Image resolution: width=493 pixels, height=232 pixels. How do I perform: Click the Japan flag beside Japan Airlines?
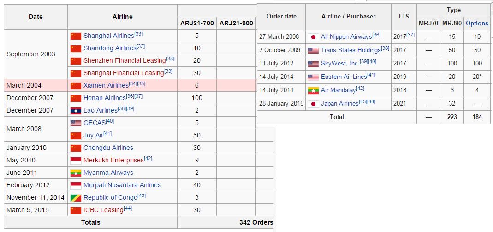tap(313, 104)
